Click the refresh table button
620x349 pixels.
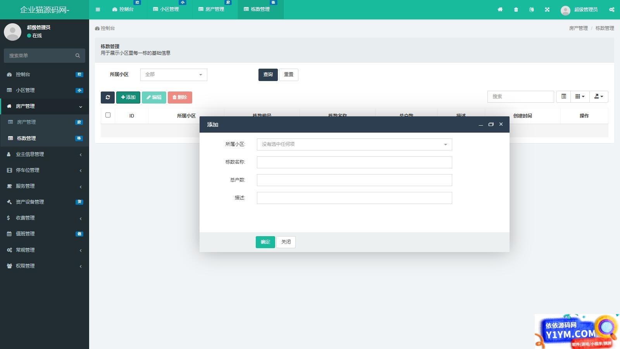tap(108, 97)
